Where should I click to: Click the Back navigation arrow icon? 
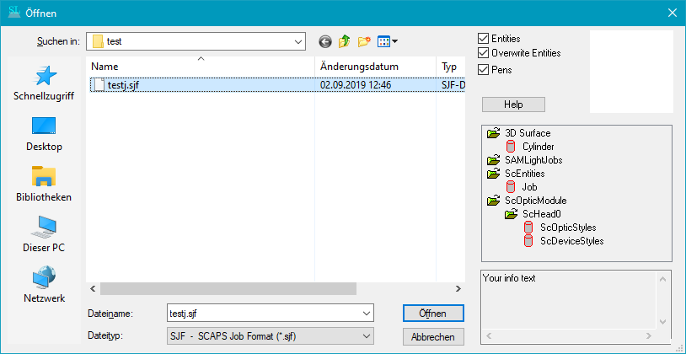tap(325, 41)
